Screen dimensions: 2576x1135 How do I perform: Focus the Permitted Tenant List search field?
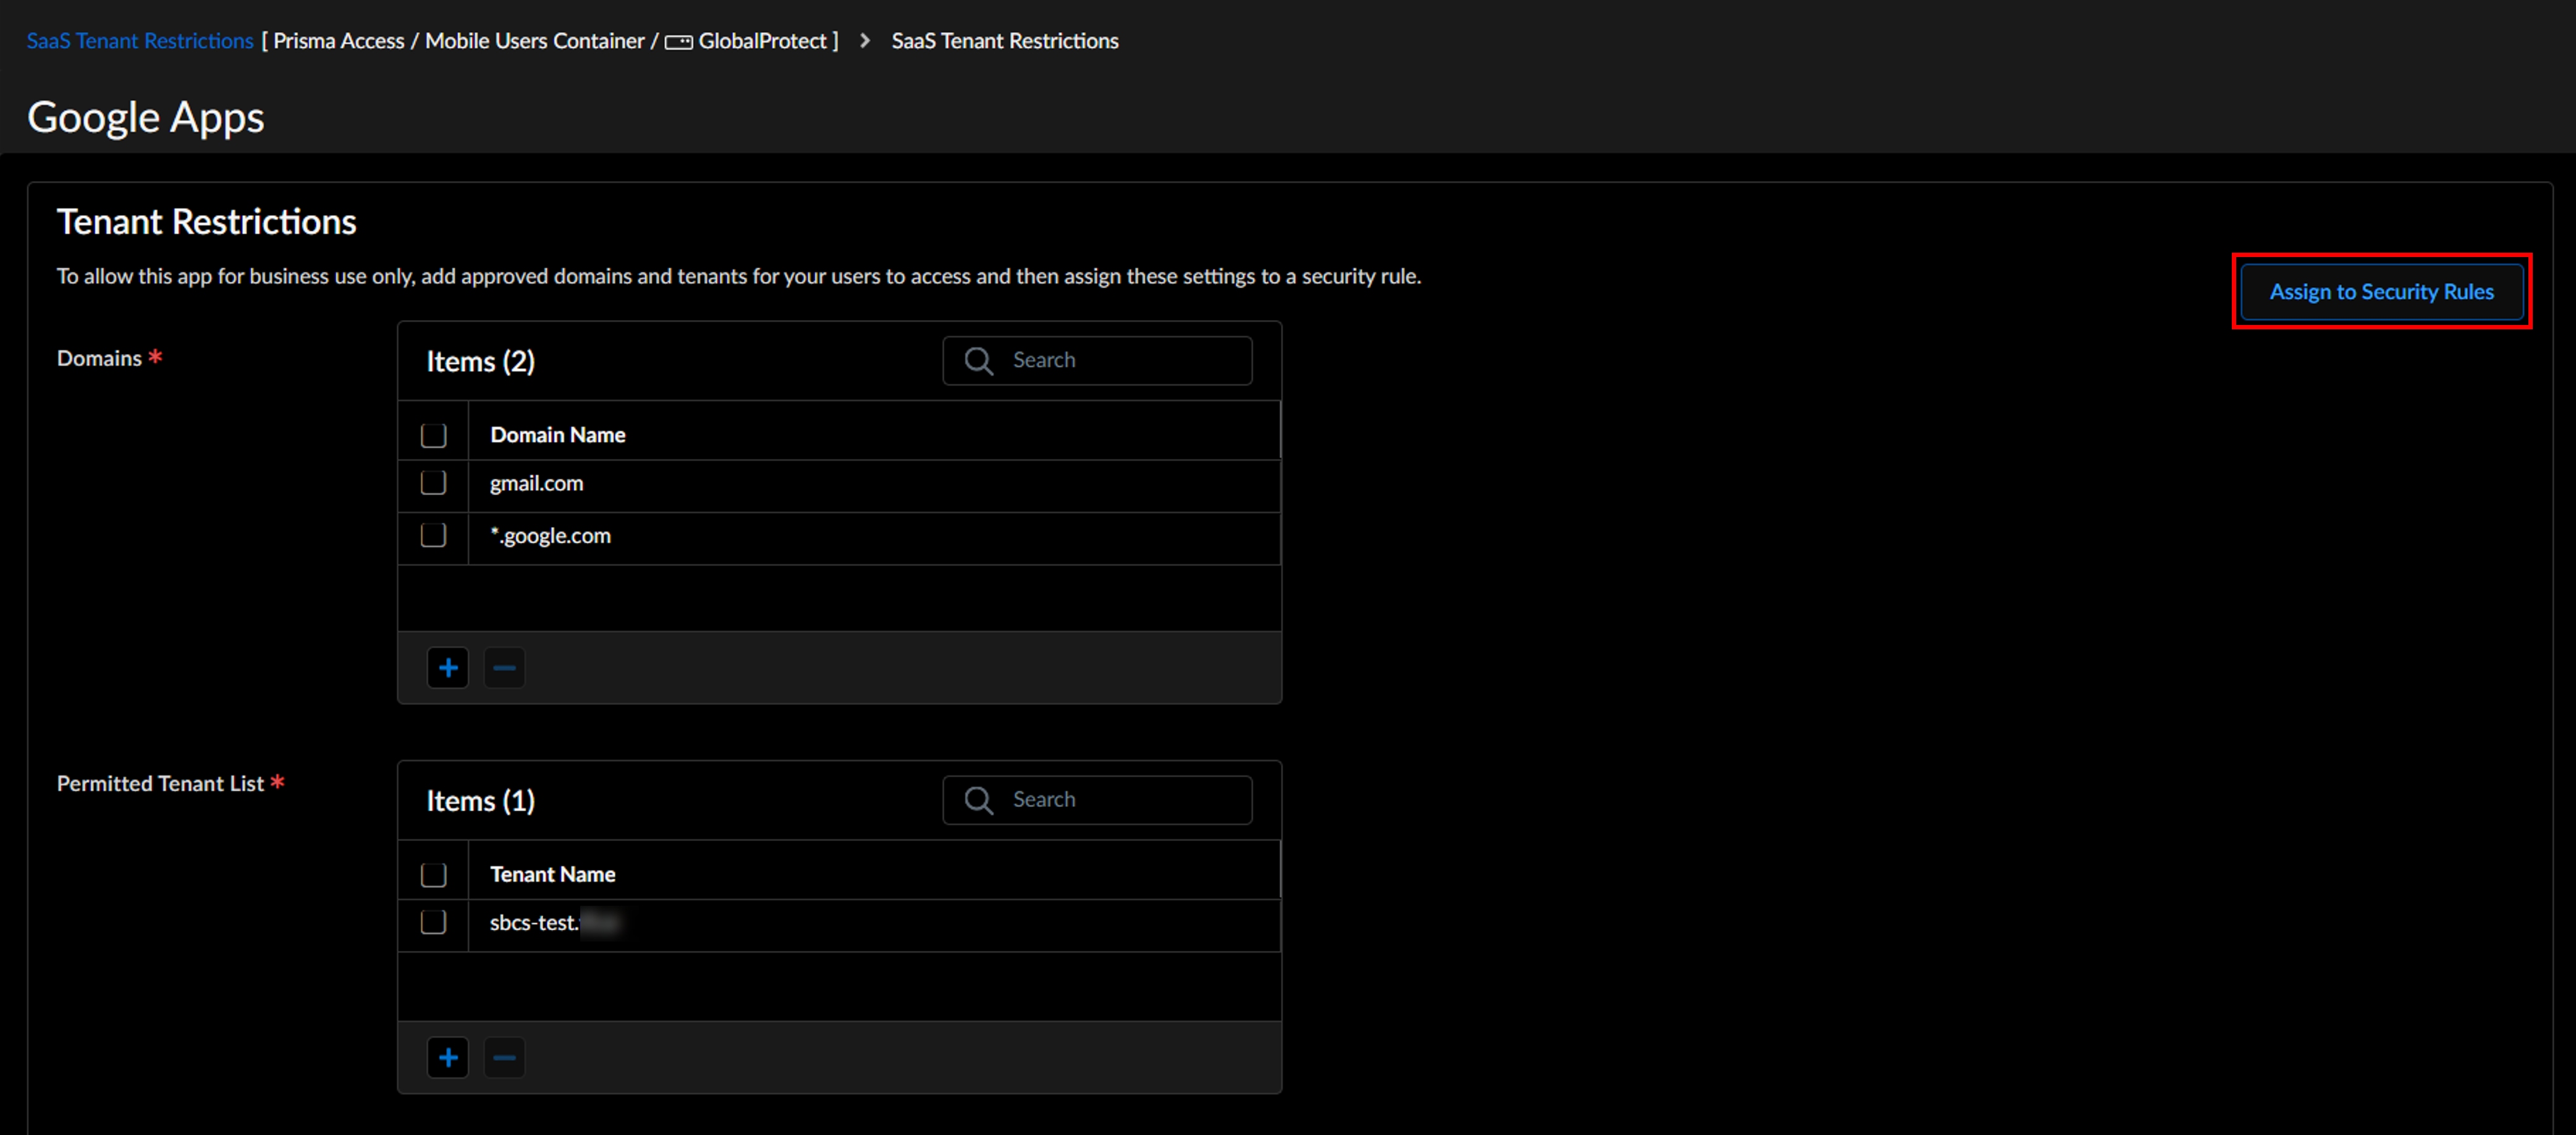pos(1097,800)
